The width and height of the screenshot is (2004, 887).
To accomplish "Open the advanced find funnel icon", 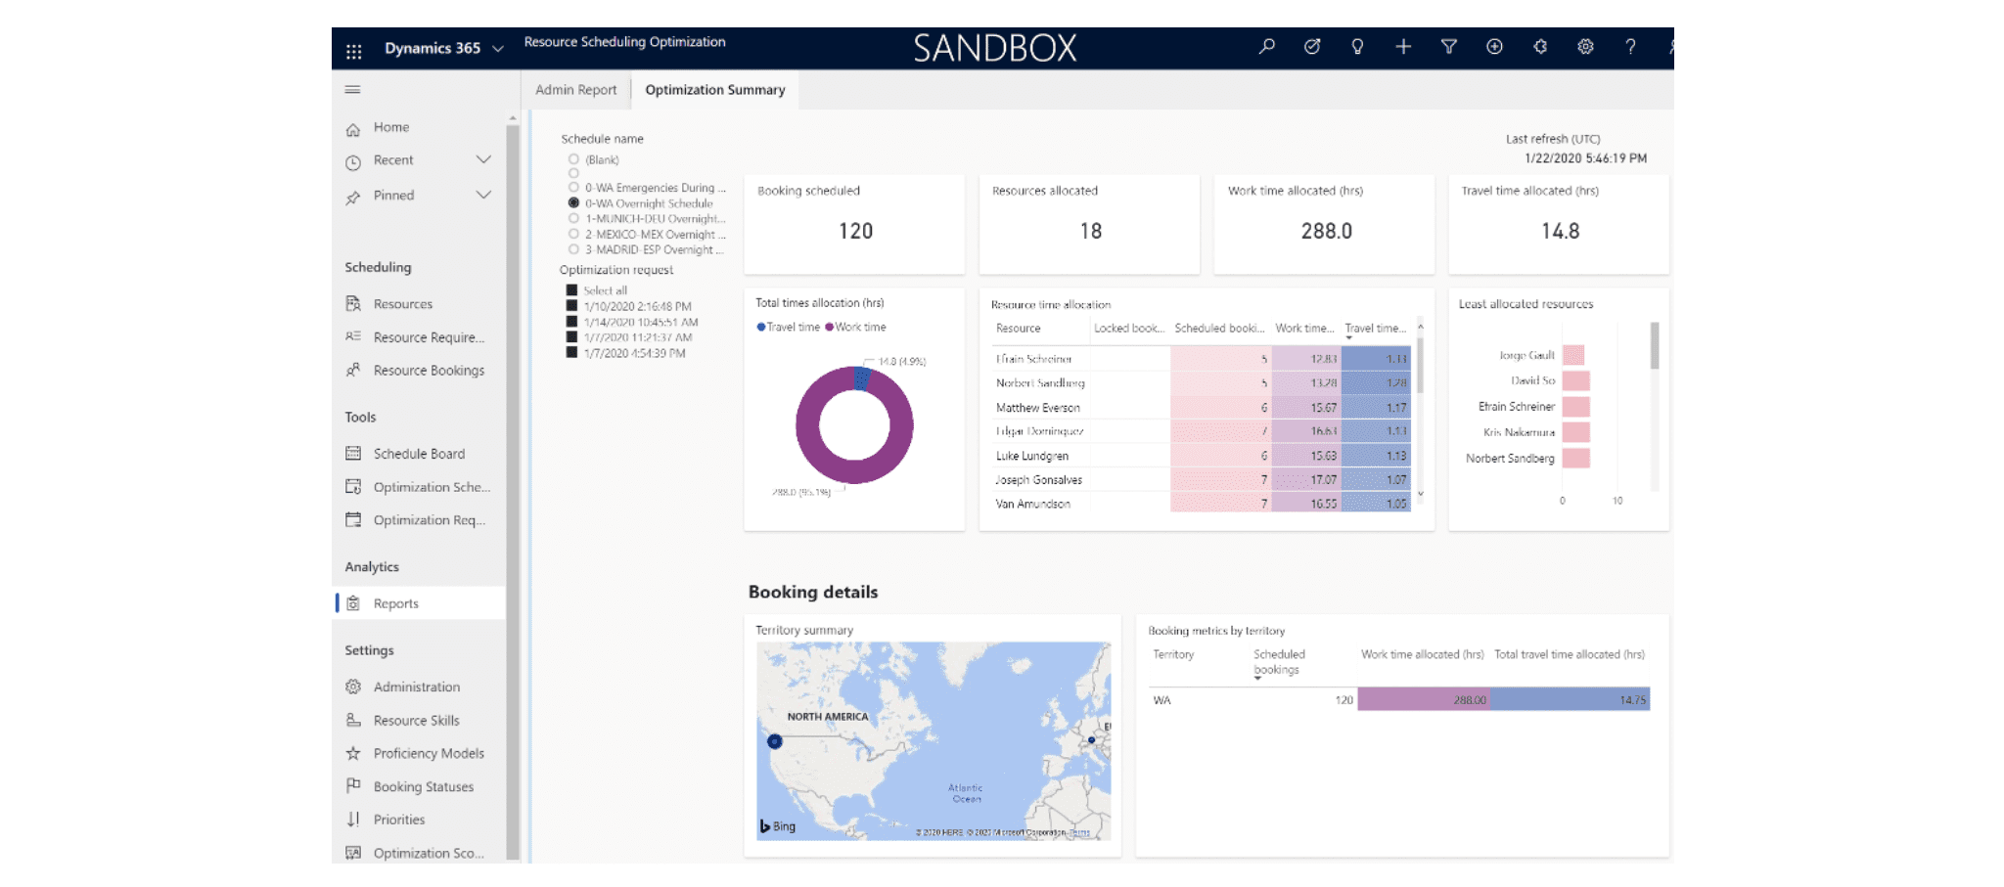I will tap(1449, 46).
